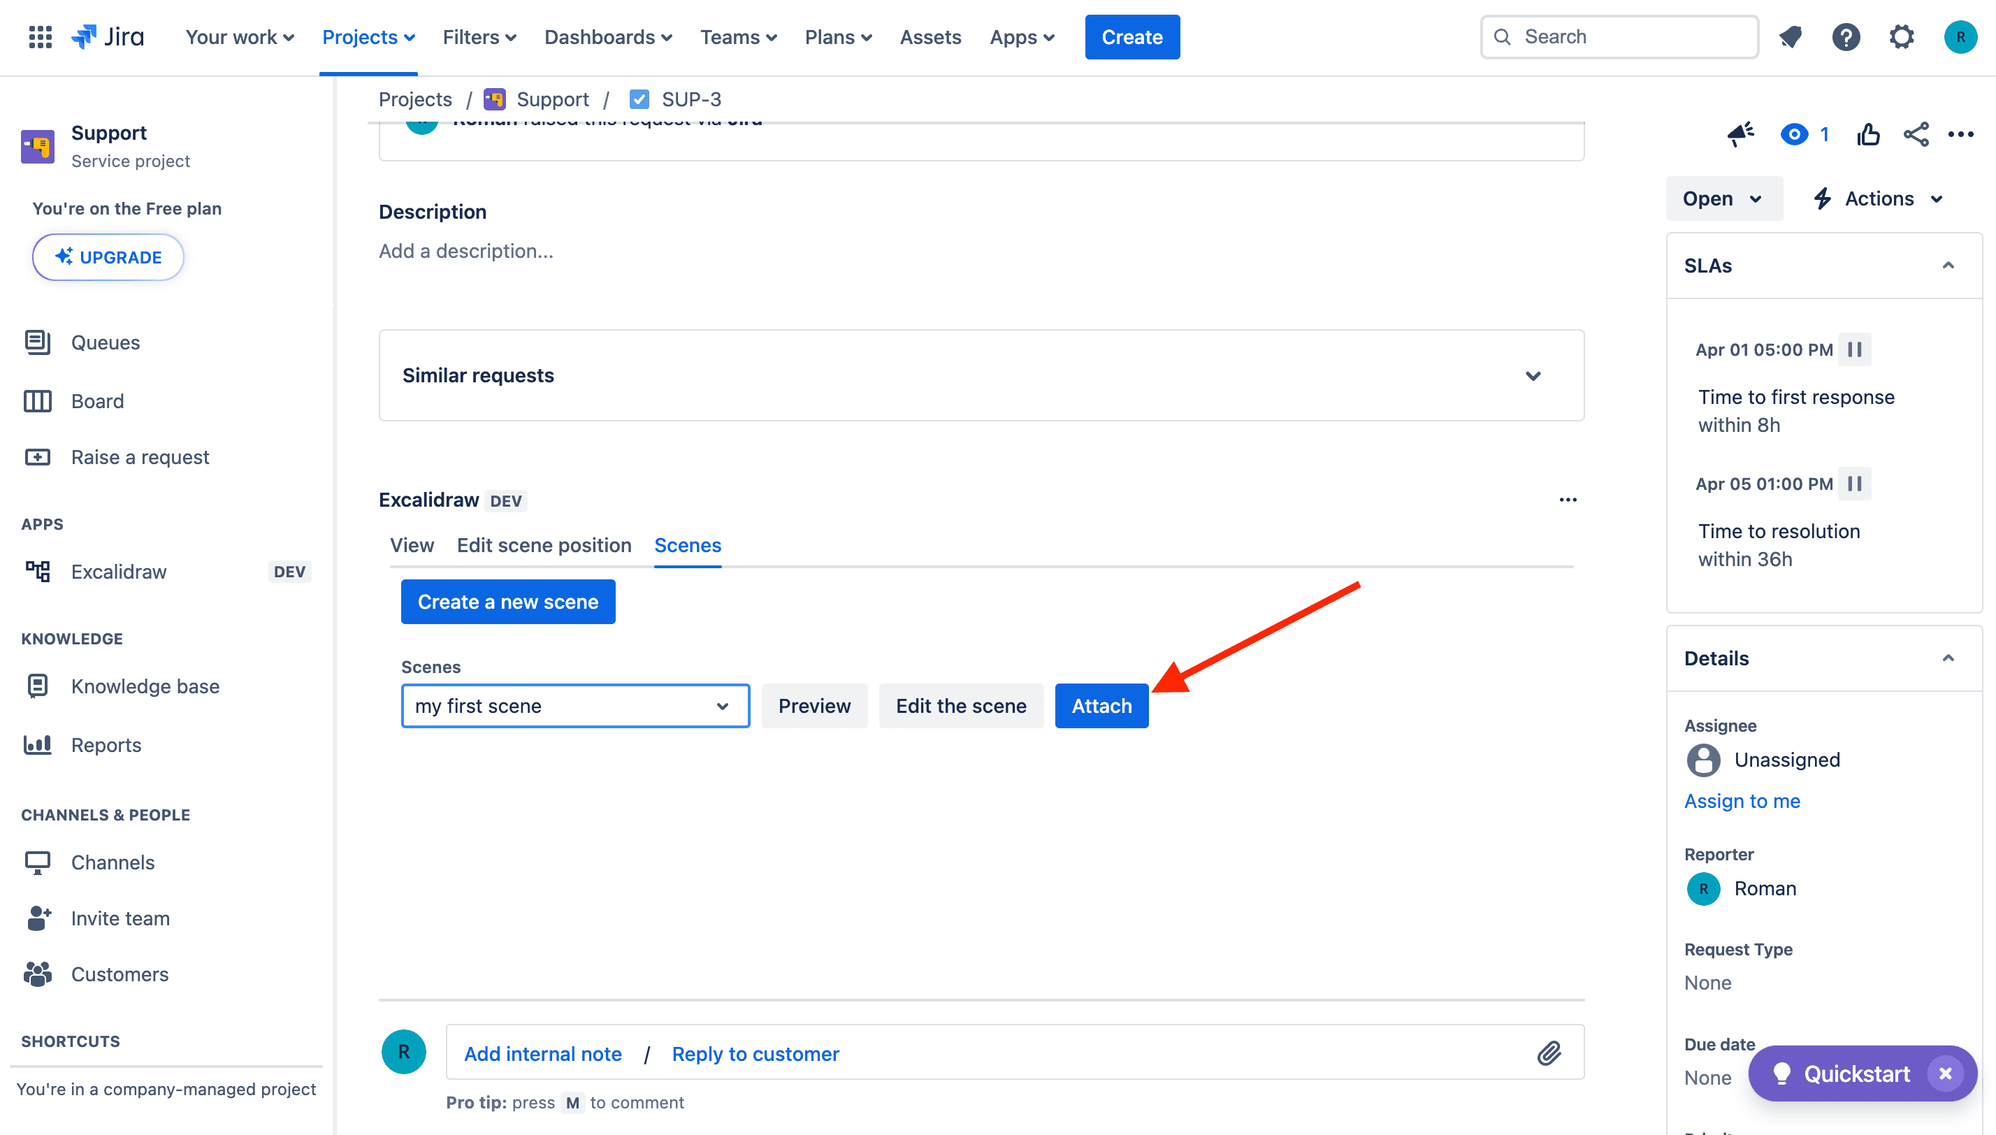This screenshot has width=1996, height=1135.
Task: Click Edit the scene button
Action: (x=960, y=705)
